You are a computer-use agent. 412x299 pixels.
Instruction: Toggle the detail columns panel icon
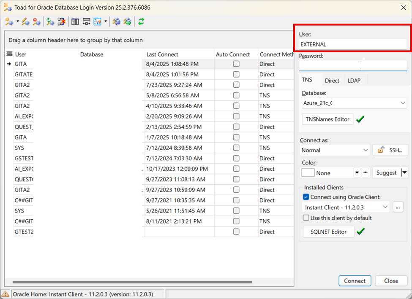point(75,22)
